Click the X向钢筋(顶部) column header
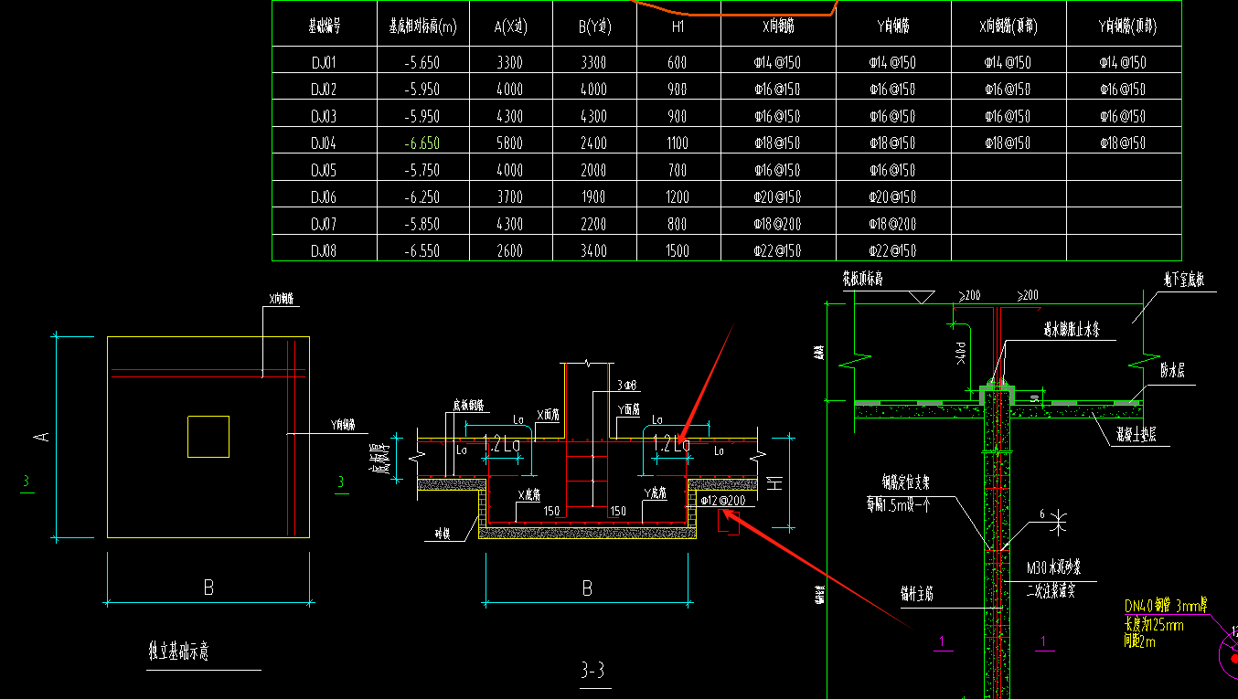The width and height of the screenshot is (1238, 699). [1008, 26]
